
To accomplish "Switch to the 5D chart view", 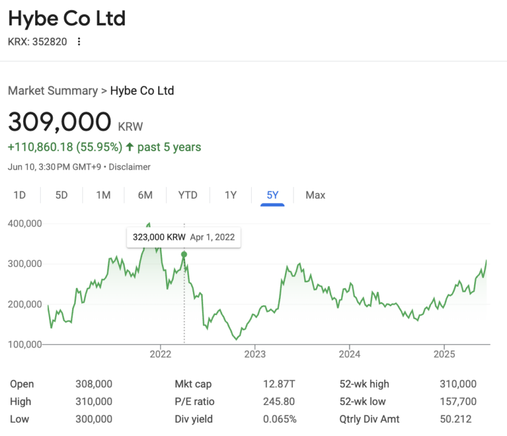I will (61, 195).
